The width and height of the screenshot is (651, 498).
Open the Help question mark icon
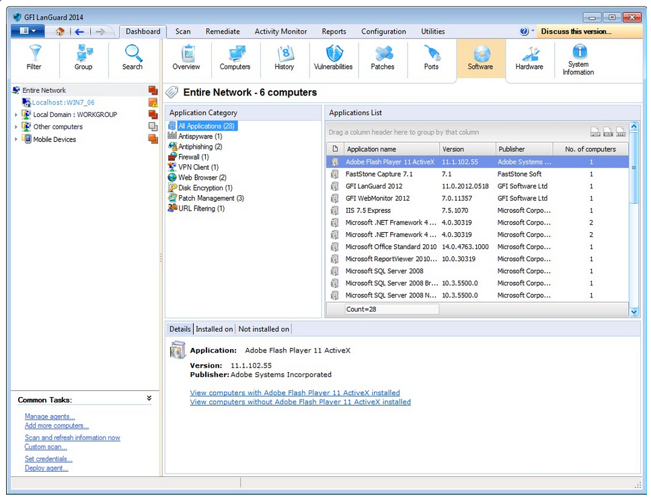click(x=524, y=31)
